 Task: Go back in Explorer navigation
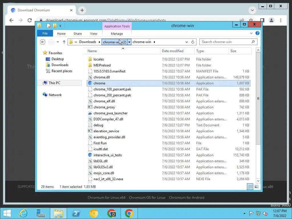click(43, 42)
